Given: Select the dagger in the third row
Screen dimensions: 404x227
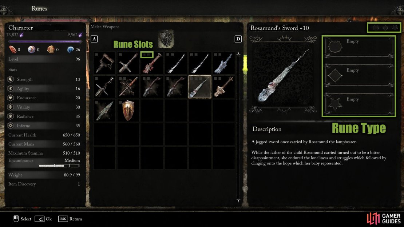Looking at the screenshot, I should click(x=104, y=111).
